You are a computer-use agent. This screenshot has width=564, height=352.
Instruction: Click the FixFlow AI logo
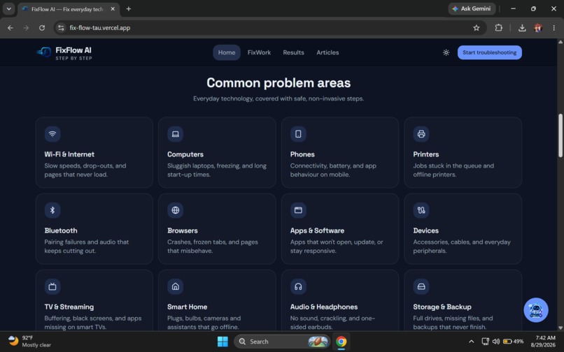pos(64,53)
